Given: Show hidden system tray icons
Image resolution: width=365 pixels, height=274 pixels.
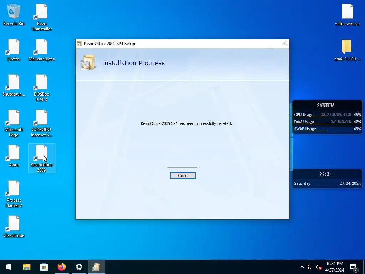Looking at the screenshot, I should 302,267.
